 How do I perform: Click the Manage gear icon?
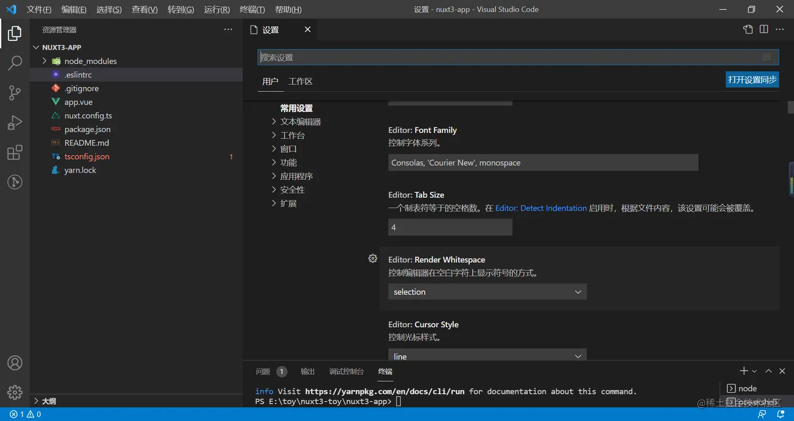tap(15, 392)
